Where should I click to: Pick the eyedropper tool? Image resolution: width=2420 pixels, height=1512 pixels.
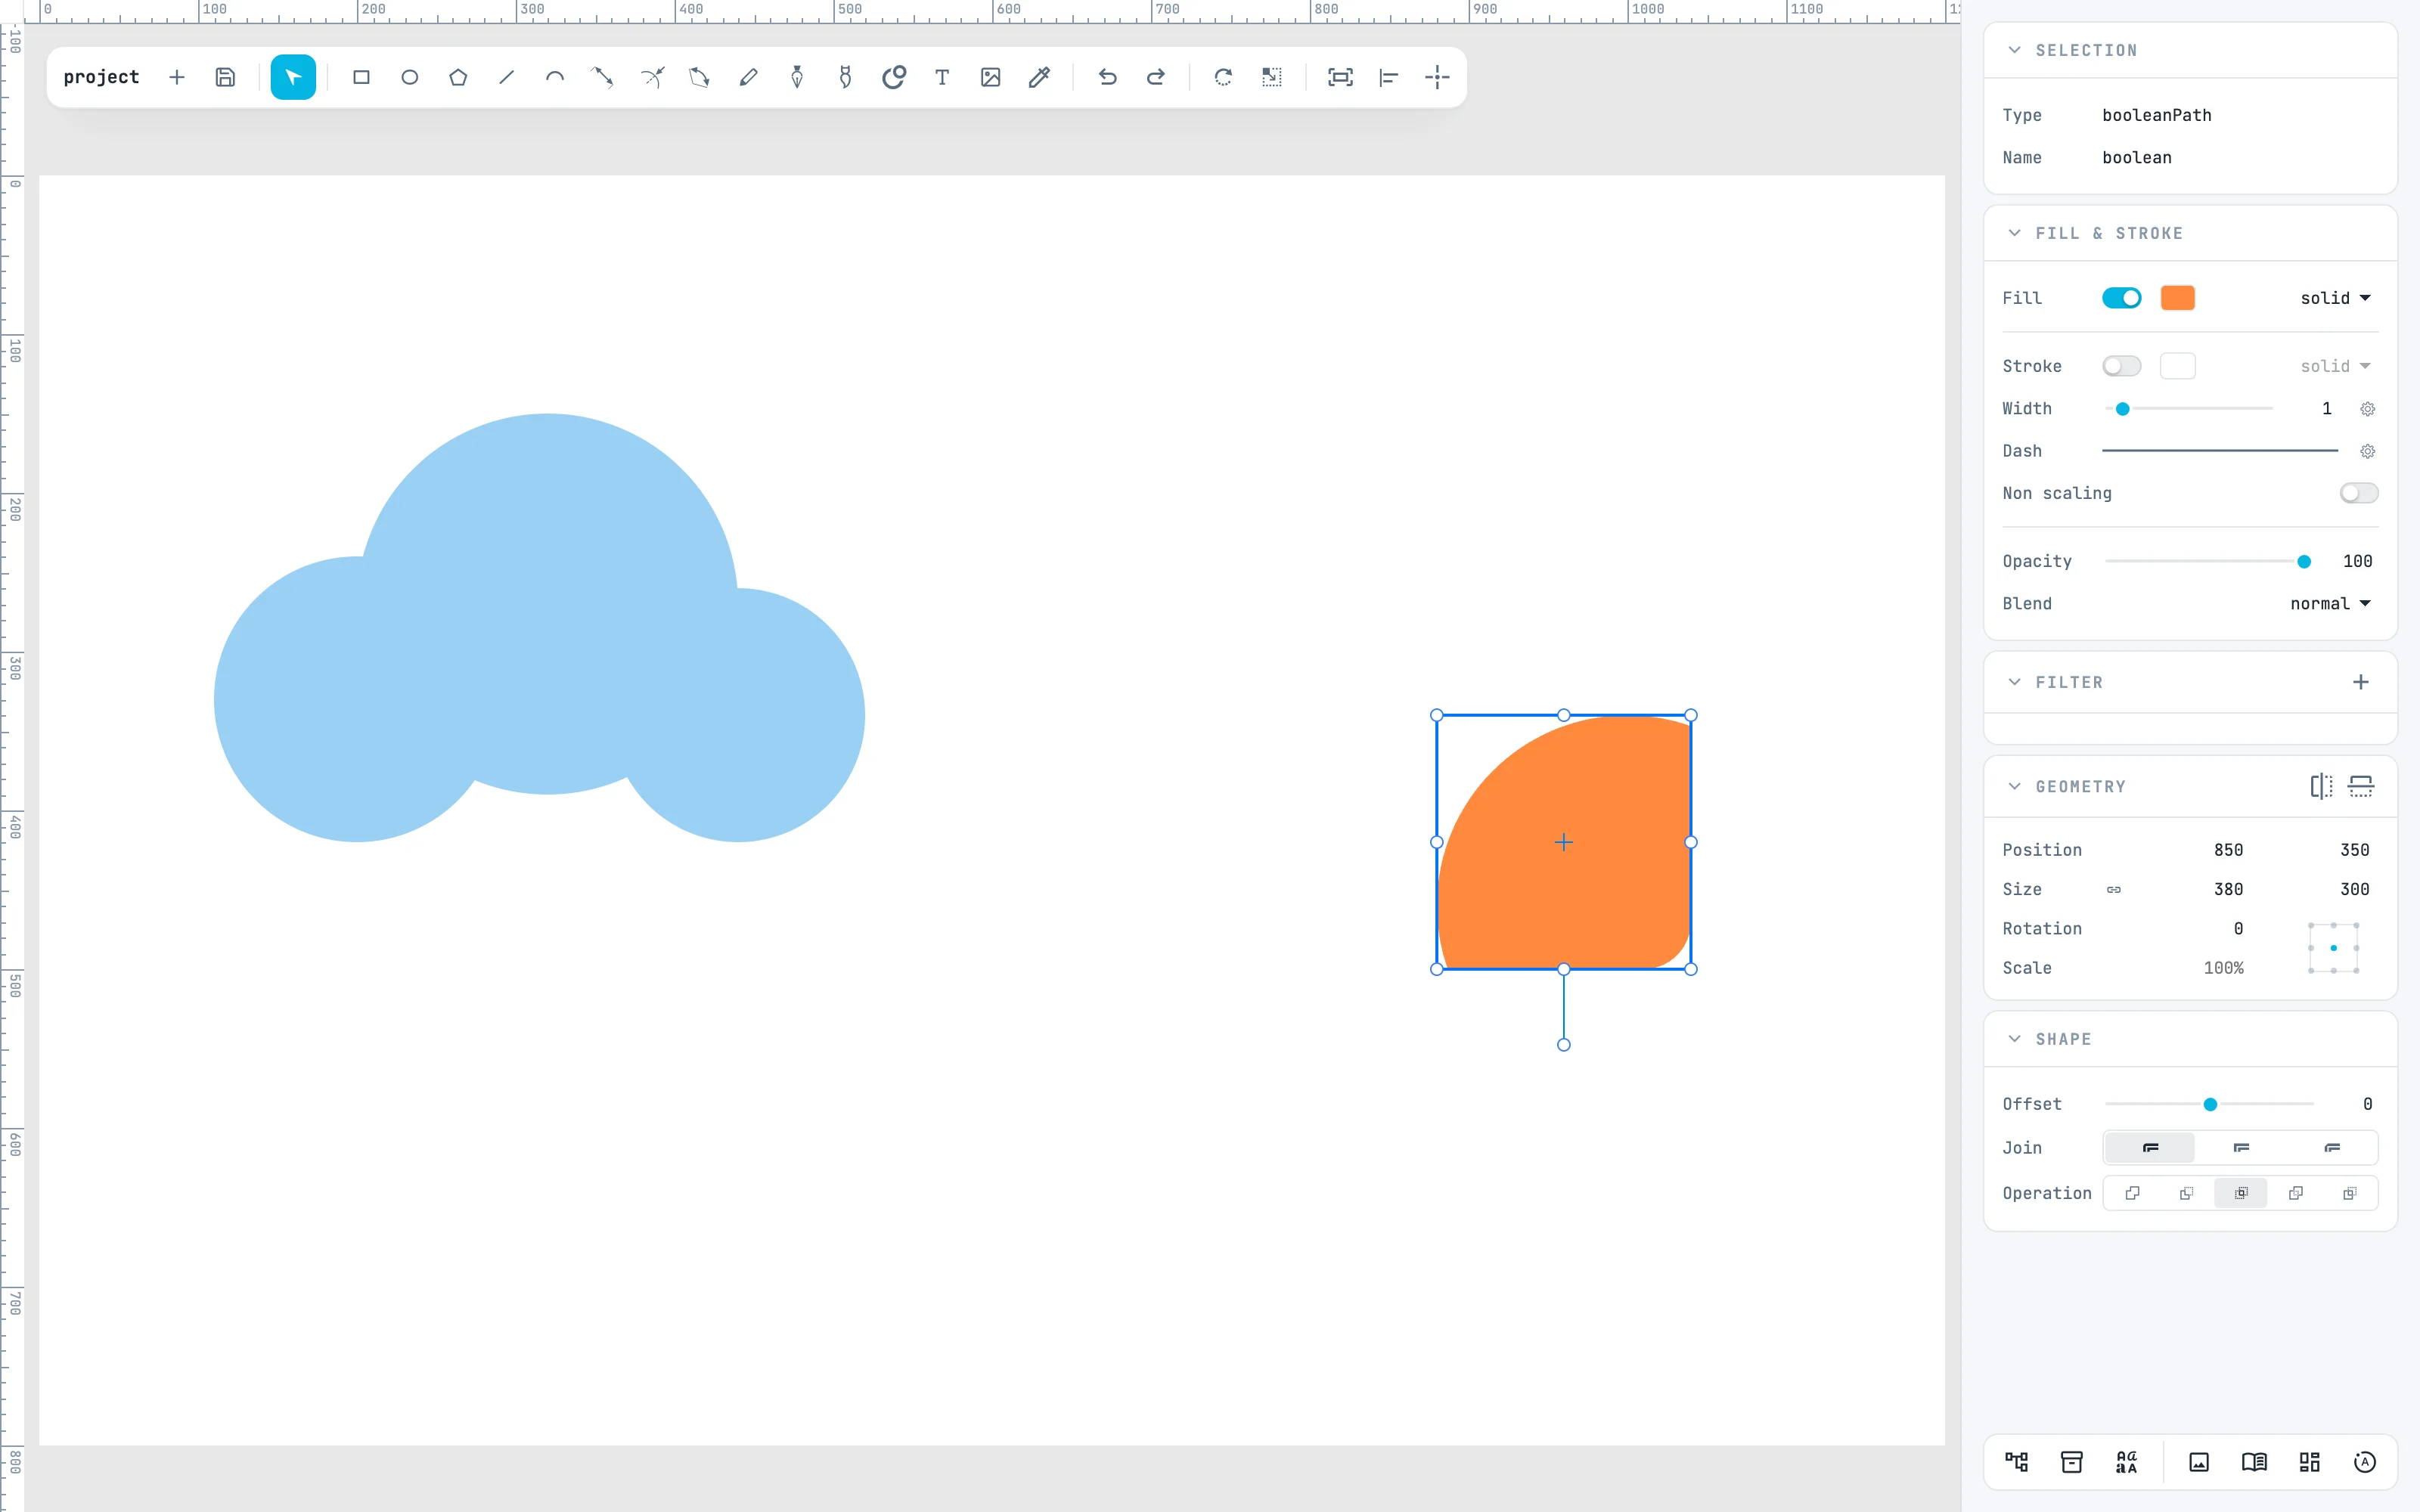point(1039,77)
